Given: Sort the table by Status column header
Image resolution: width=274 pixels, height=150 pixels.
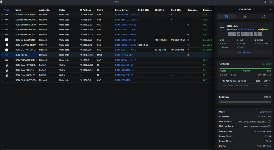Looking at the screenshot, I should (62, 10).
